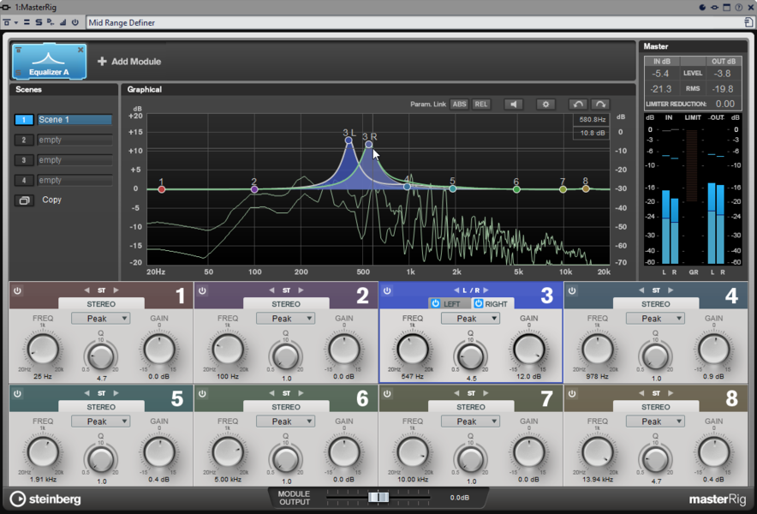757x514 pixels.
Task: Click the Steinberg logo
Action: 45,499
